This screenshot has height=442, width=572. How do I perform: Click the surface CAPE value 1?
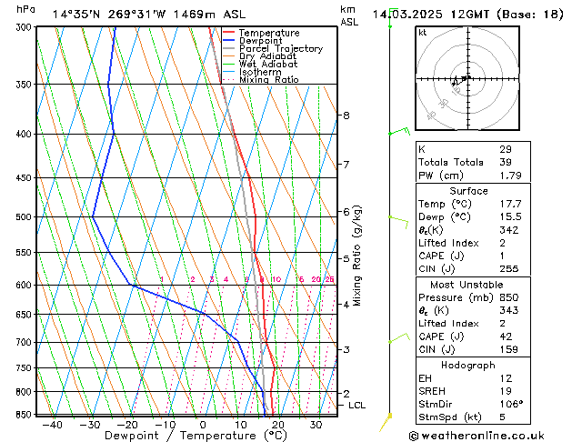tap(503, 256)
